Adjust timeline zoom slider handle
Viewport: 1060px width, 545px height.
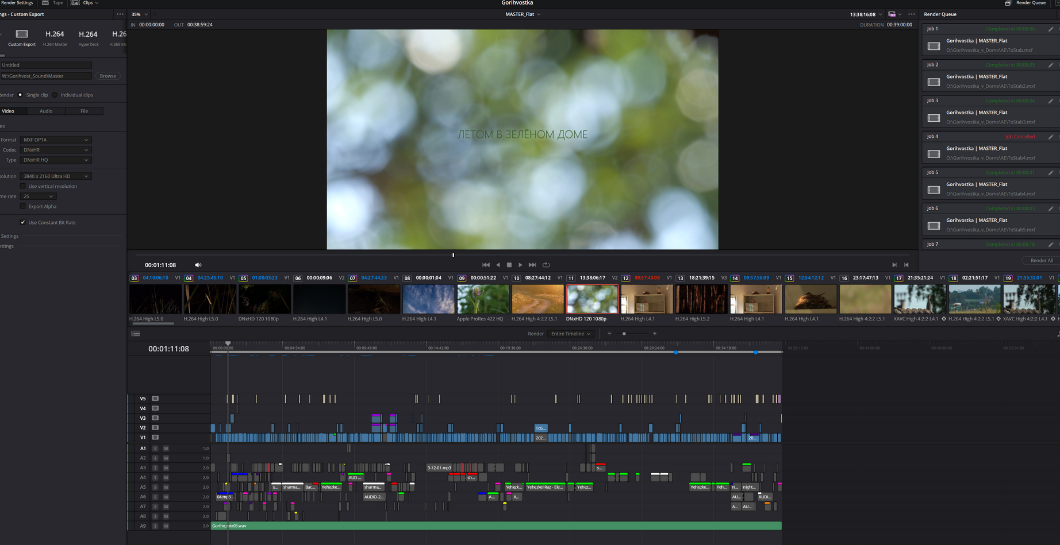(624, 334)
